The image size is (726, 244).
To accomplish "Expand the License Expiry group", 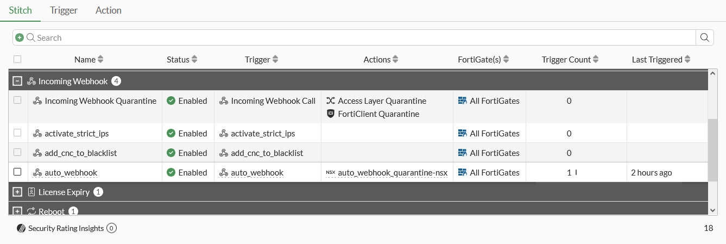I will tap(17, 192).
